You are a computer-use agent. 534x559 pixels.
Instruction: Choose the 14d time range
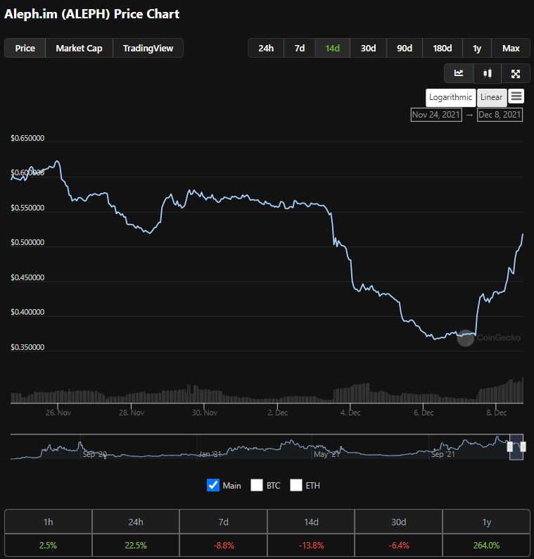332,48
